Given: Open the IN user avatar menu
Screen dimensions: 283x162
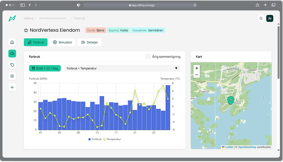Looking at the screenshot, I should pyautogui.click(x=270, y=18).
